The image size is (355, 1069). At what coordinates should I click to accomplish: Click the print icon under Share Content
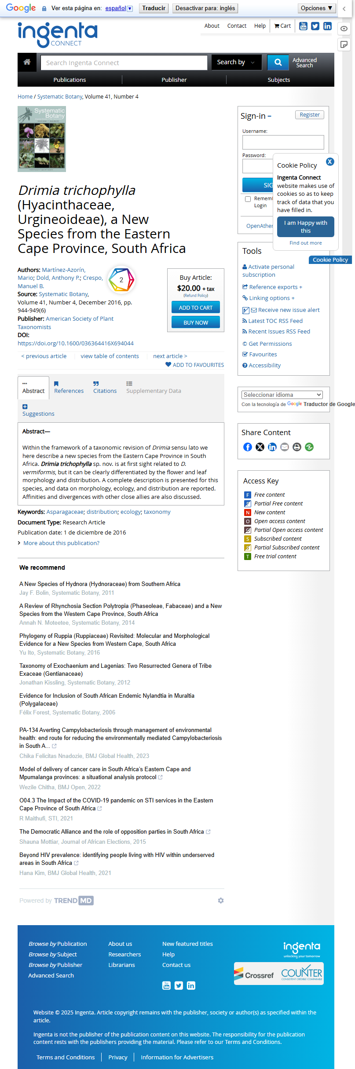[x=297, y=447]
